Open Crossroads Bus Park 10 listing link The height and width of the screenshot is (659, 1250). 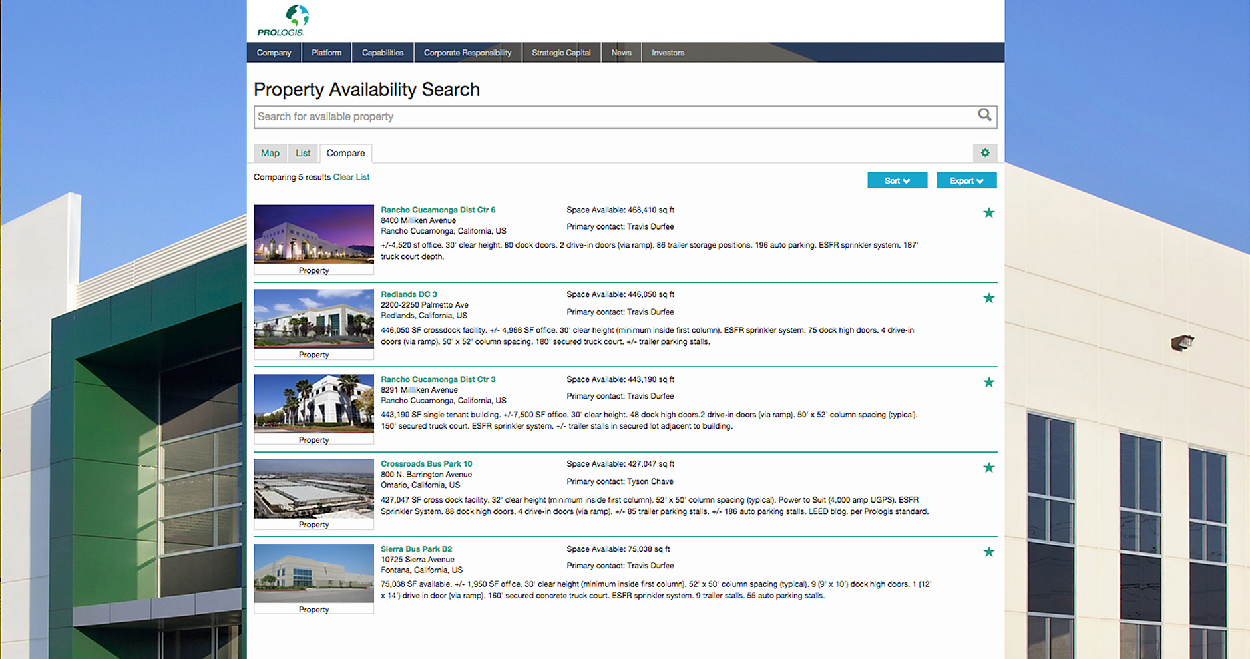click(x=426, y=464)
